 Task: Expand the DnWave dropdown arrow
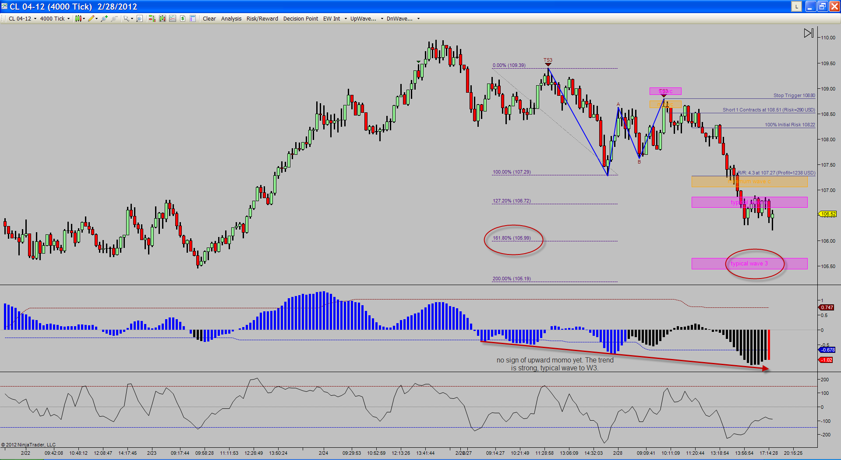pyautogui.click(x=418, y=19)
